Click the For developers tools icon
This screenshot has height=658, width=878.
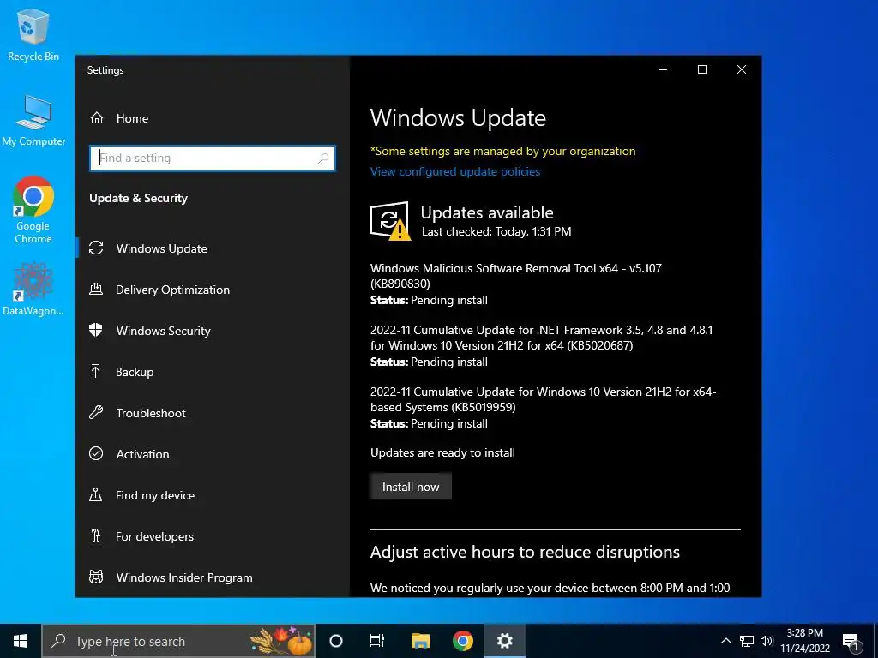(x=96, y=536)
